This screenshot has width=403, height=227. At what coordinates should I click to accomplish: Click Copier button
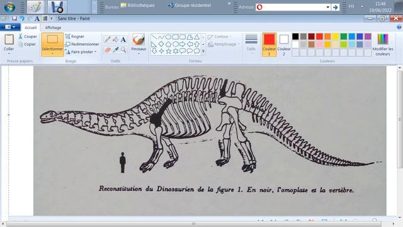27,44
